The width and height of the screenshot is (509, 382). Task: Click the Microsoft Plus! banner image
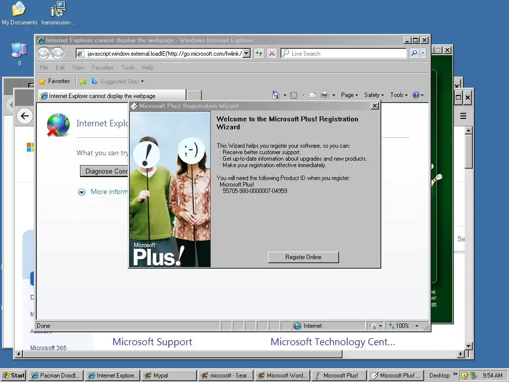point(170,190)
